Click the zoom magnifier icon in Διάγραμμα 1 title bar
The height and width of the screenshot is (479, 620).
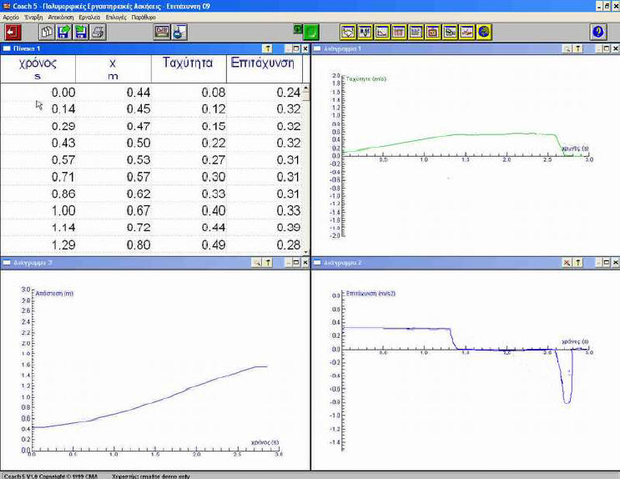pos(567,48)
